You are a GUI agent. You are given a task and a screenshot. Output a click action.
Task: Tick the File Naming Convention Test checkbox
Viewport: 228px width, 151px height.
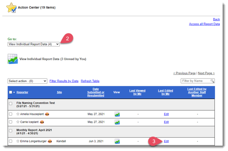pyautogui.click(x=11, y=104)
